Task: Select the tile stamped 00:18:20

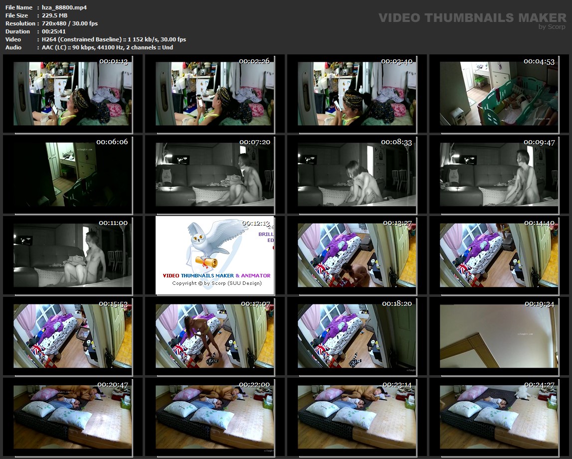Action: (357, 336)
